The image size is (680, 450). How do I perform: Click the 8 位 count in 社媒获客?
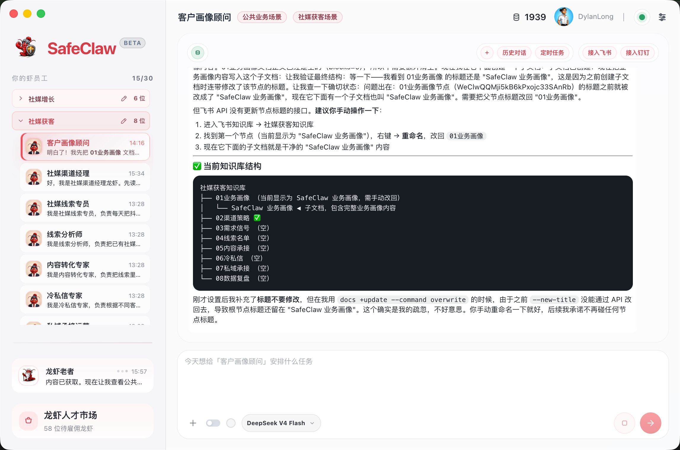[139, 121]
